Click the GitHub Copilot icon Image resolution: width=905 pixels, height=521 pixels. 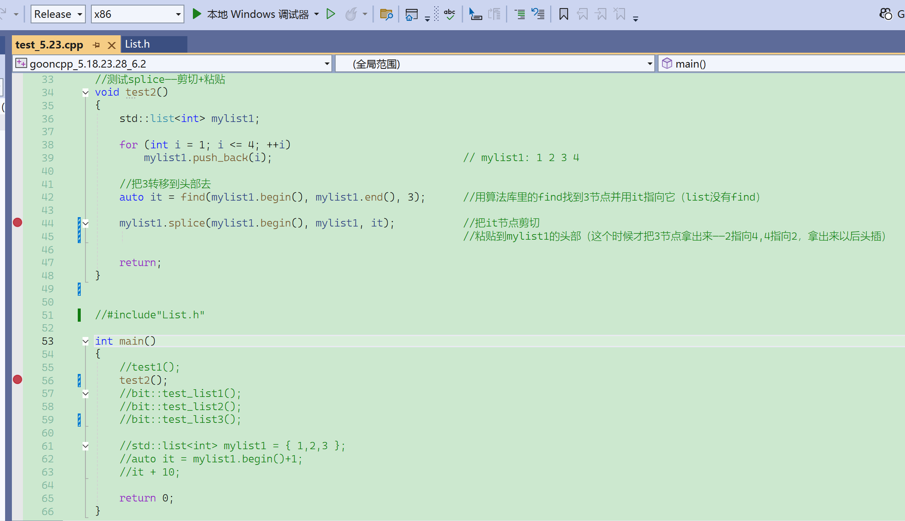pyautogui.click(x=886, y=14)
